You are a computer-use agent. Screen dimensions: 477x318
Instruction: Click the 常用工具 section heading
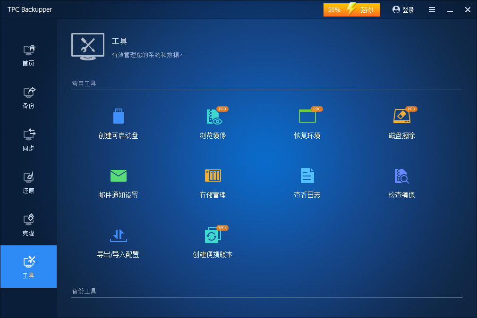coord(84,84)
